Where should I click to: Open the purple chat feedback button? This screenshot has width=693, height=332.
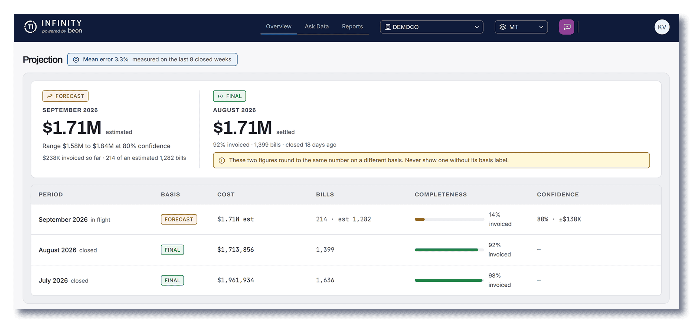[x=566, y=27]
